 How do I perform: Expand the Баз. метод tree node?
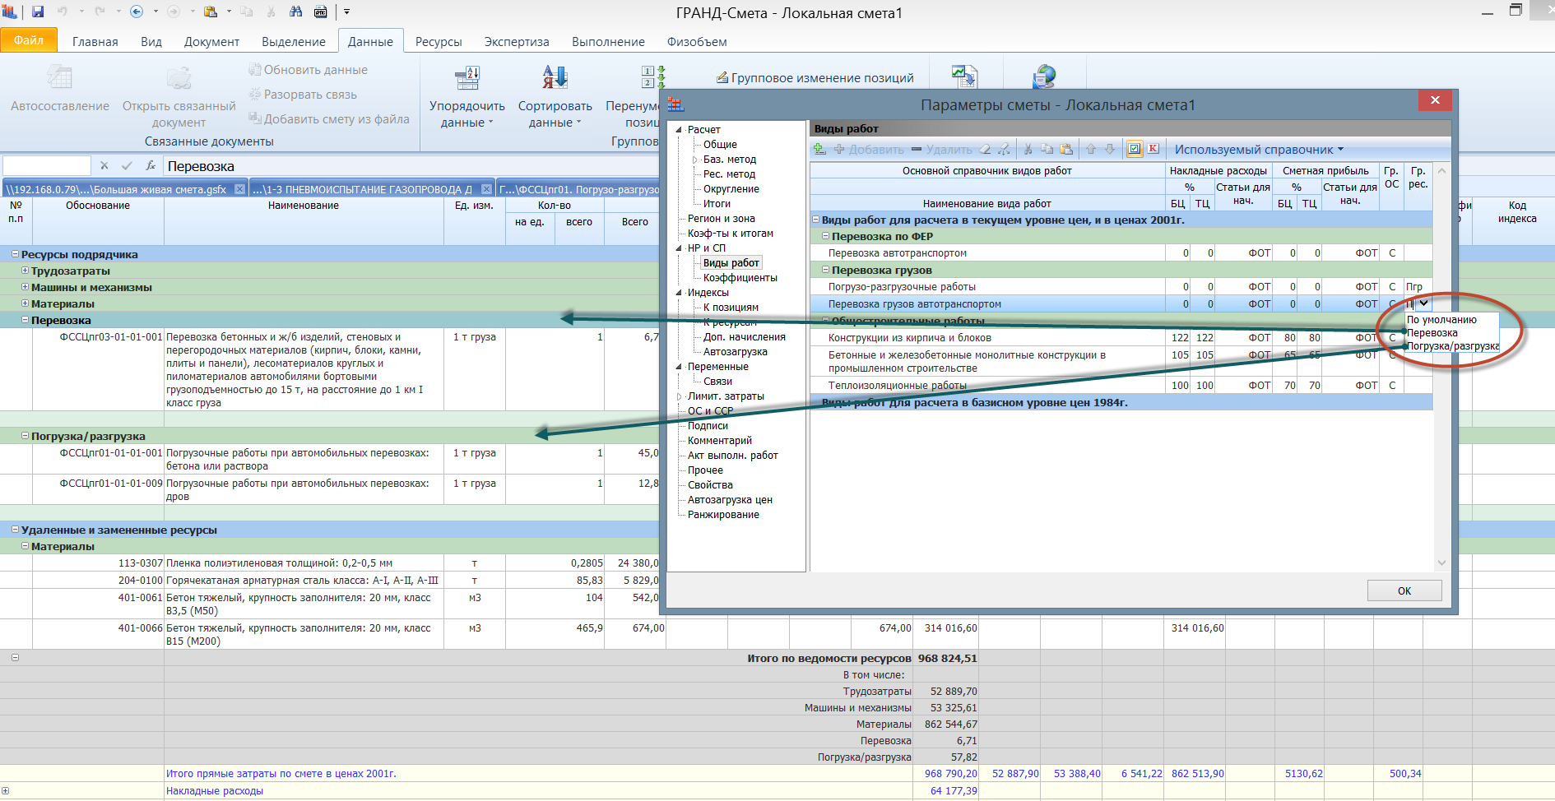coord(694,160)
